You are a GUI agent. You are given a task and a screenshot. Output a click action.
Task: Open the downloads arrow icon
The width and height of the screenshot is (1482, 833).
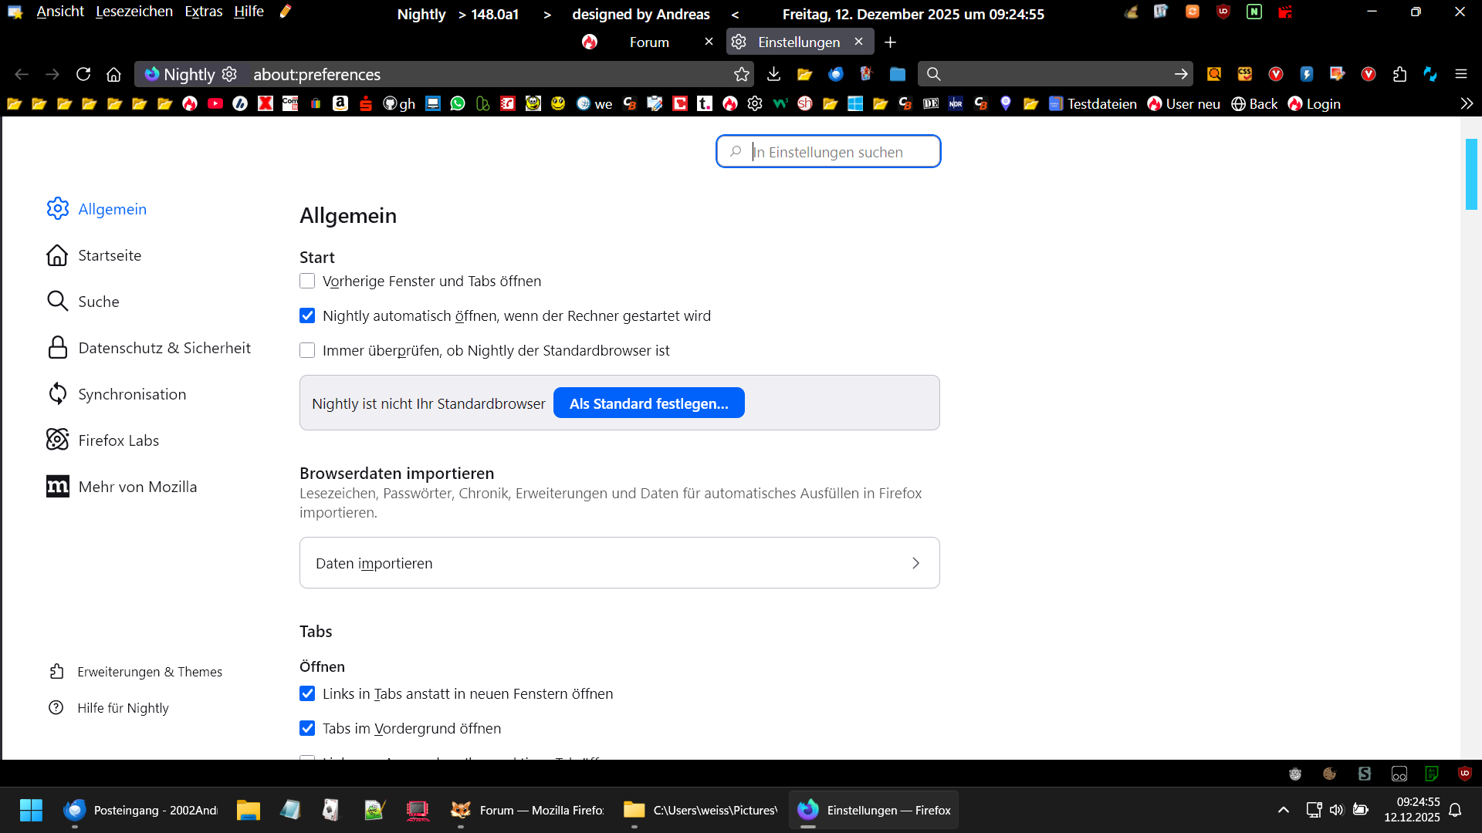773,74
